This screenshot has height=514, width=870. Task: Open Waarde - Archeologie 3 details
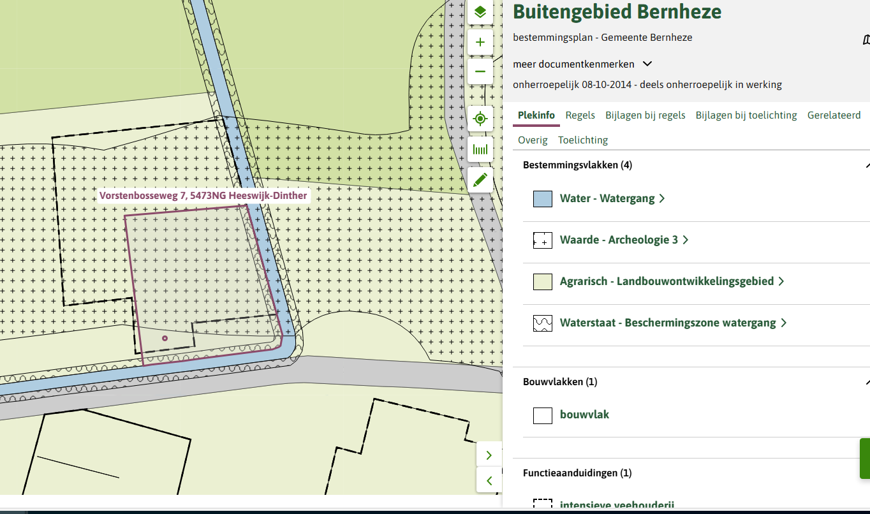click(x=624, y=240)
